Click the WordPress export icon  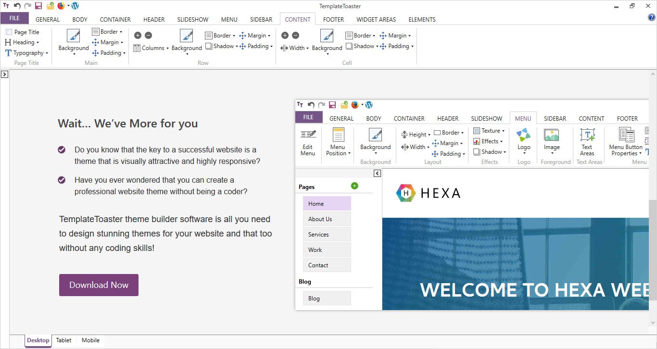click(x=75, y=6)
